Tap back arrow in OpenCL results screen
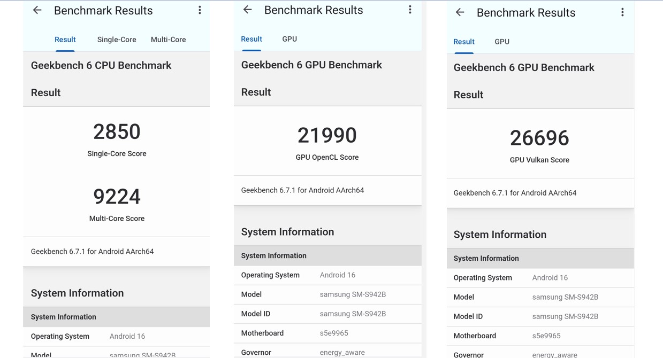 (x=247, y=10)
